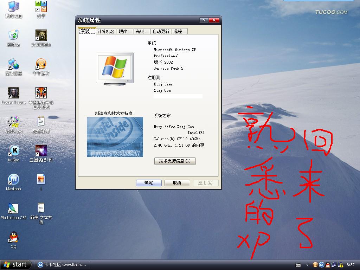Viewport: 360px width, 270px height.
Task: Select the image file named 1
Action: click(41, 182)
